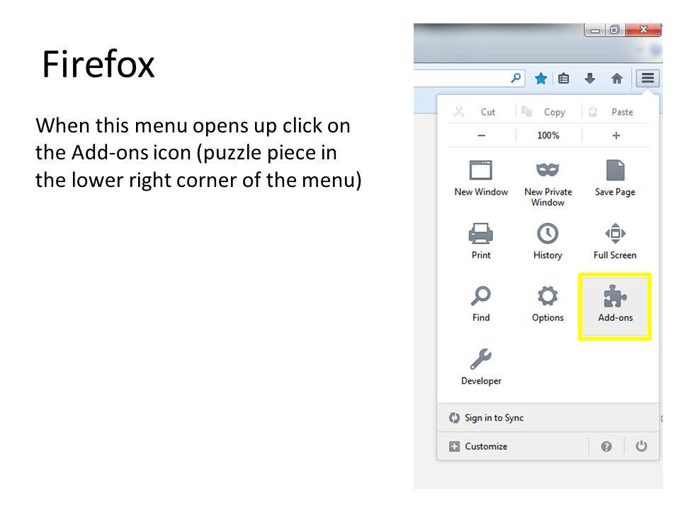Show the bookmarks list icon

pos(563,79)
